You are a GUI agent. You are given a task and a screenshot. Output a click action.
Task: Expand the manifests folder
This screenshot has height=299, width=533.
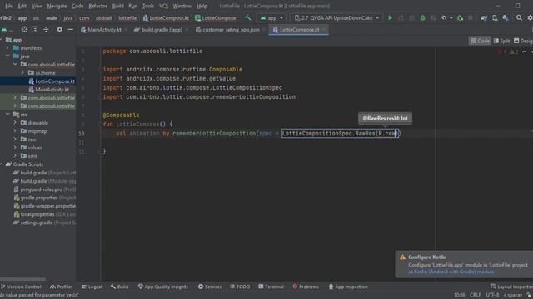pyautogui.click(x=7, y=48)
